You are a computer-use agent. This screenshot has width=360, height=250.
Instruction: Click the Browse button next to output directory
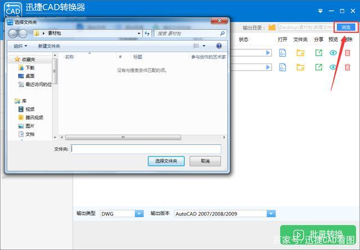(x=346, y=28)
